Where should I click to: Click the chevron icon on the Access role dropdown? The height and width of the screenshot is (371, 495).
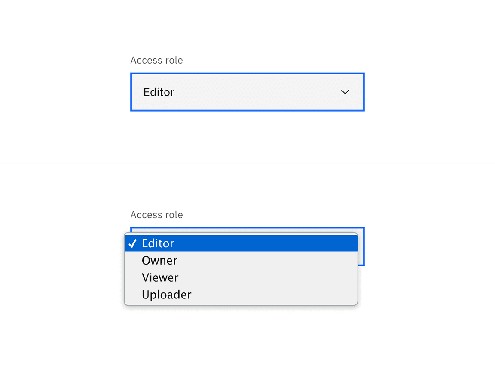pos(345,92)
